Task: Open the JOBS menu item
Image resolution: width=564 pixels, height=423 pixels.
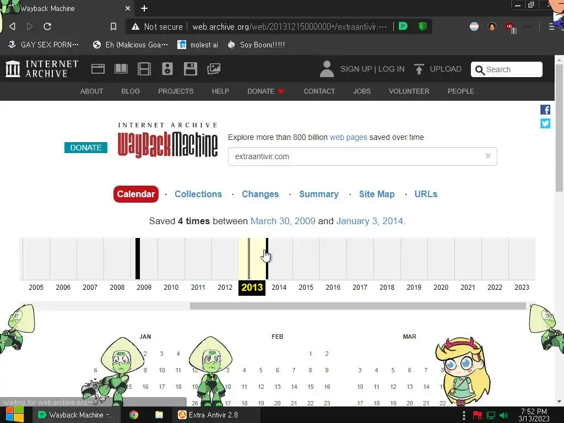Action: tap(362, 91)
